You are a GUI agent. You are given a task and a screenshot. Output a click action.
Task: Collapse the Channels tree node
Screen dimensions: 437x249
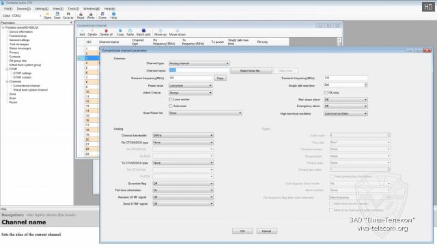click(x=8, y=82)
